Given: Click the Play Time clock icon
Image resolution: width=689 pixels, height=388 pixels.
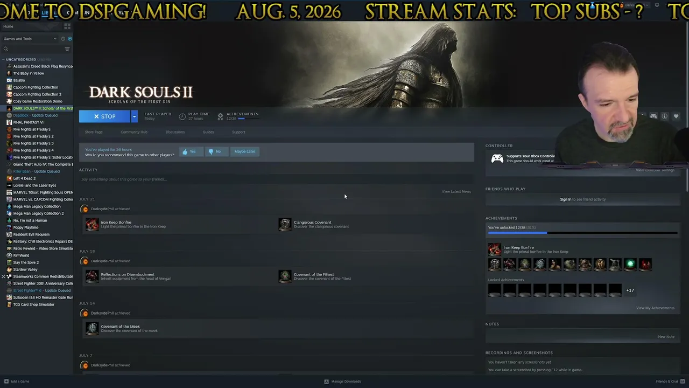Looking at the screenshot, I should click(x=182, y=116).
